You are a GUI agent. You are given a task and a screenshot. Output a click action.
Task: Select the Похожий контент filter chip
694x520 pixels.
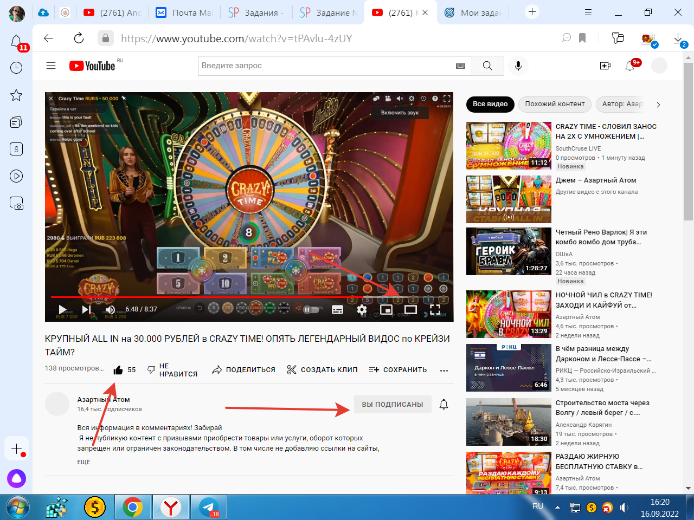555,104
